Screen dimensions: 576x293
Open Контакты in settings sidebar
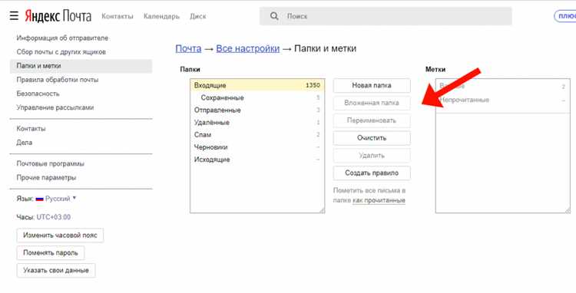tap(31, 129)
